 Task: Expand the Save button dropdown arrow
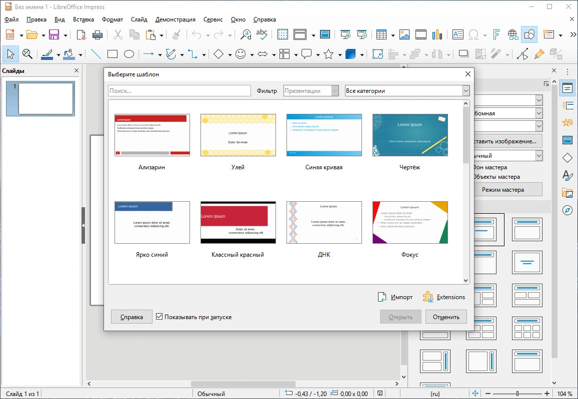point(65,35)
